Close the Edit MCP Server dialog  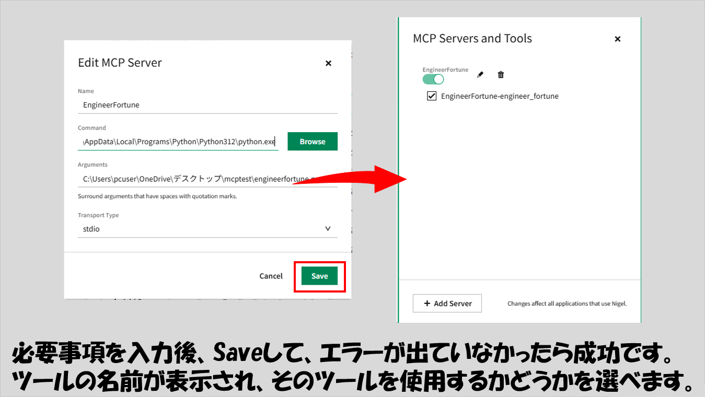pyautogui.click(x=328, y=63)
